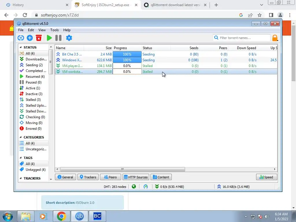Select Stalled Uploading filter

pyautogui.click(x=34, y=106)
